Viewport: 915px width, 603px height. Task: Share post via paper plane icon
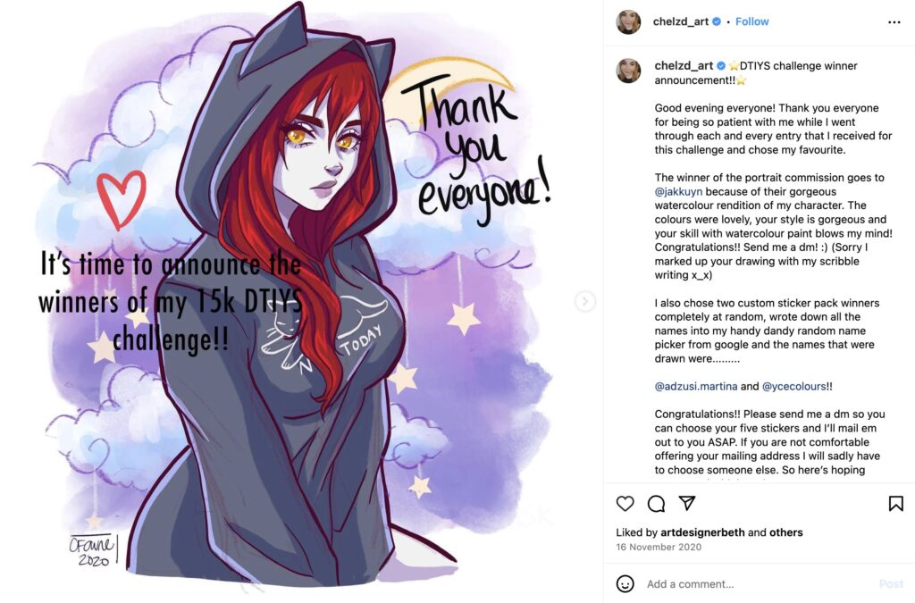(687, 503)
